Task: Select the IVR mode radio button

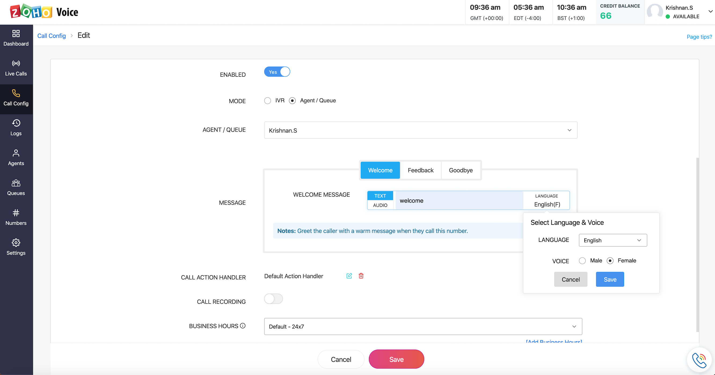Action: (x=267, y=101)
